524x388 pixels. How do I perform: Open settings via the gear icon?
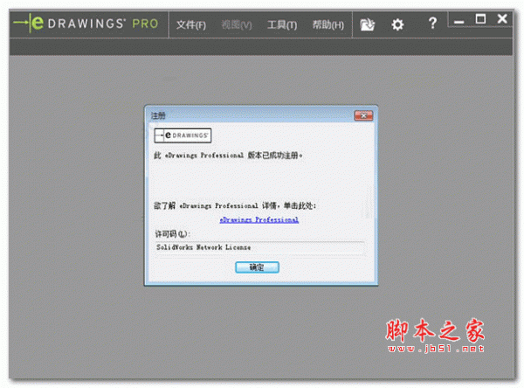pyautogui.click(x=397, y=24)
